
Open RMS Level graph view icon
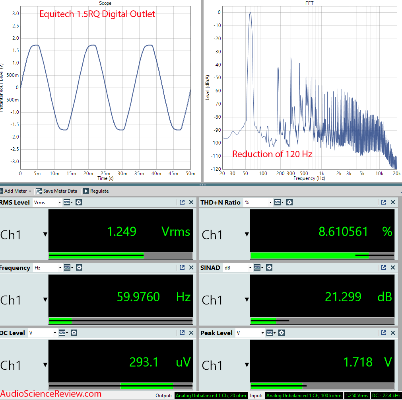click(x=68, y=203)
